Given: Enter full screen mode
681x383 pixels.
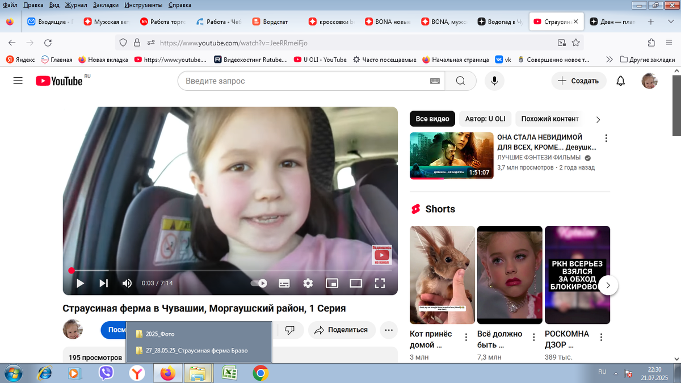Looking at the screenshot, I should (380, 283).
